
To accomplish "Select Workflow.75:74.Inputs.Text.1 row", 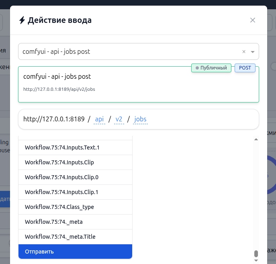I will (x=76, y=147).
